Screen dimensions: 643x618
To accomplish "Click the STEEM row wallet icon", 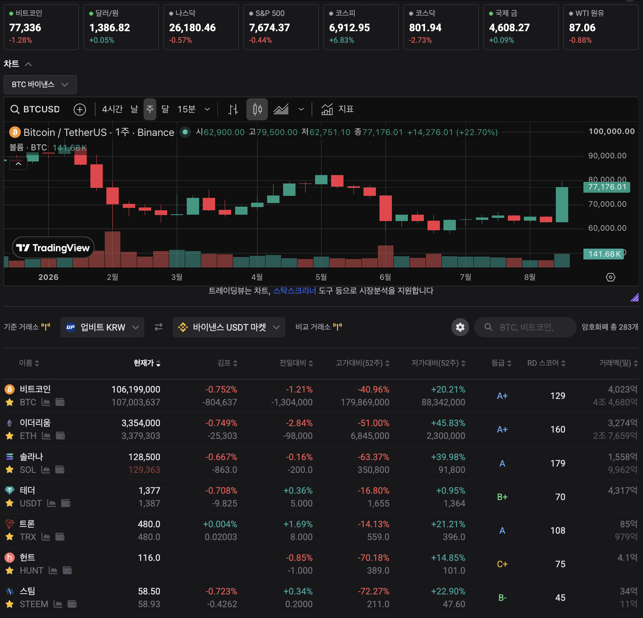I will [x=72, y=604].
